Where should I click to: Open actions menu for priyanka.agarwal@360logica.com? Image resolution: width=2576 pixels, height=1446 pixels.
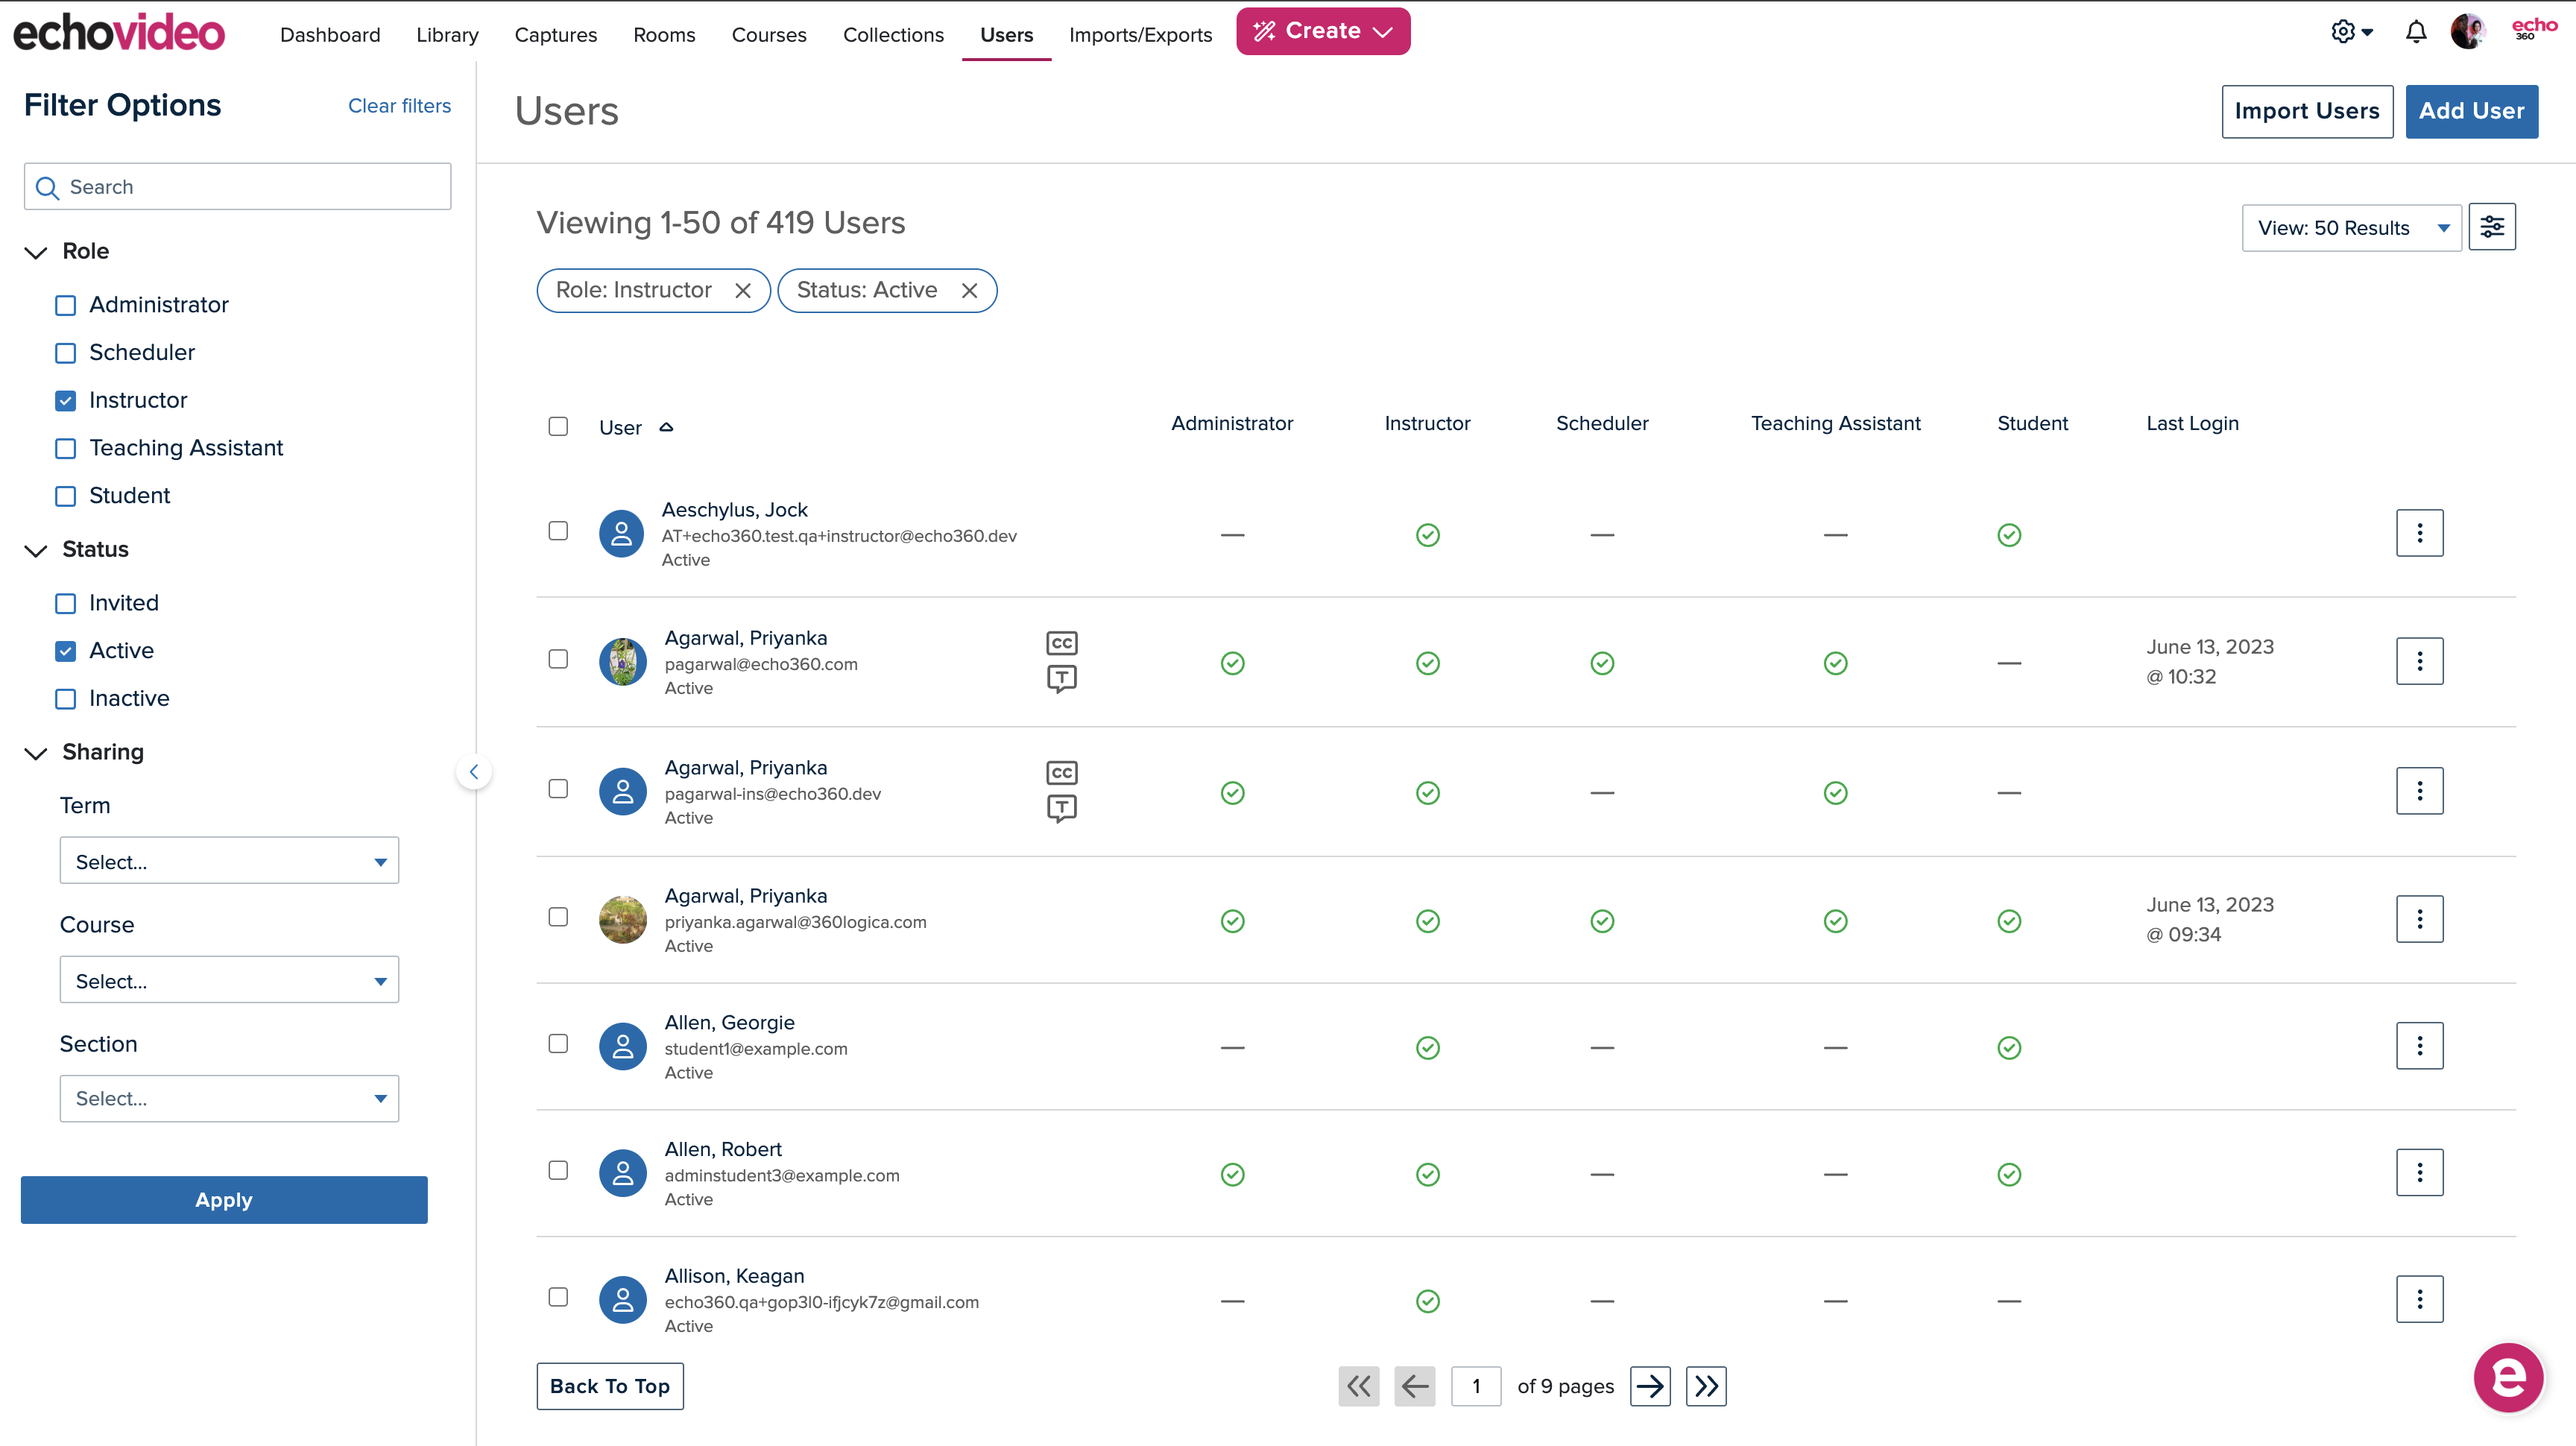(x=2419, y=919)
